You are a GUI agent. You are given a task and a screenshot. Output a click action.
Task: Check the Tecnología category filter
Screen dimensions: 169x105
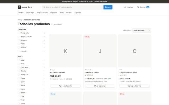pyautogui.click(x=19, y=33)
